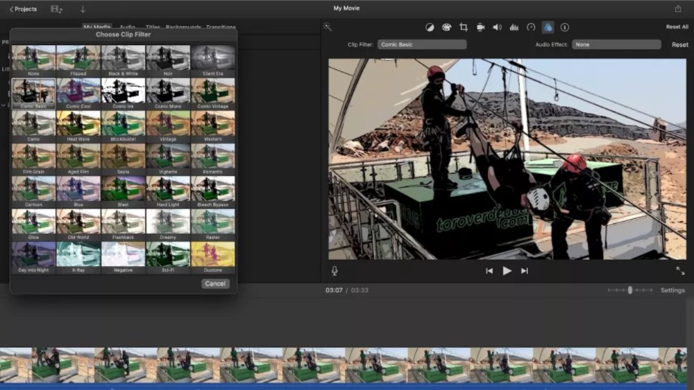Select the highlighted clip filter and audio effects icon

548,28
